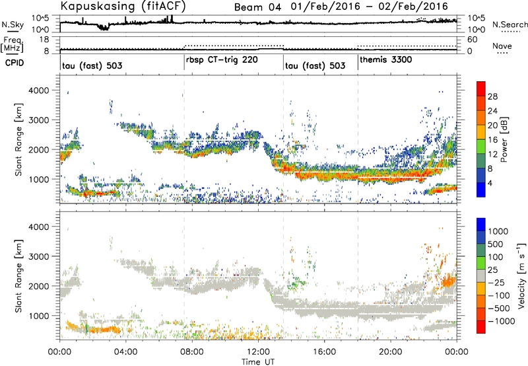This screenshot has width=528, height=366.
Task: Click the '10^5' tick beside the N.Sky label
Action: 40,18
